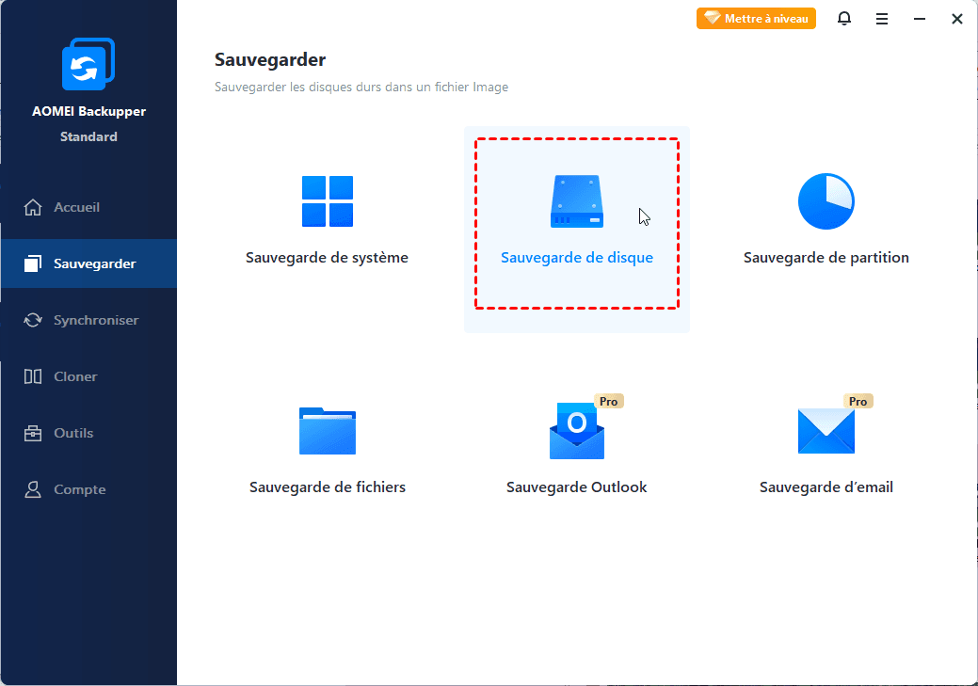The height and width of the screenshot is (686, 978).
Task: Go to the Accueil section
Action: 88,207
